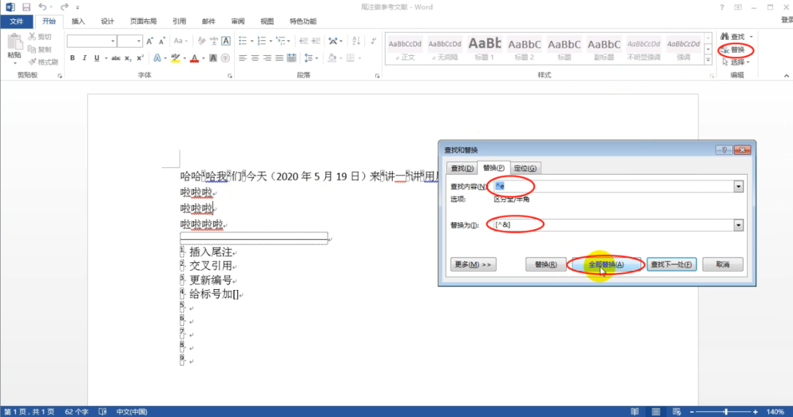Click the Format Painter (格式刷) icon

pyautogui.click(x=33, y=62)
